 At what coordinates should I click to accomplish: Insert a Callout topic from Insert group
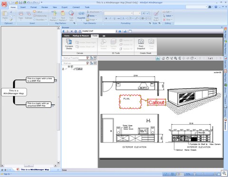(38, 12)
